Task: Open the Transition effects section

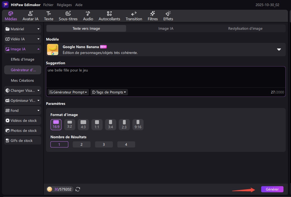Action: pyautogui.click(x=134, y=16)
